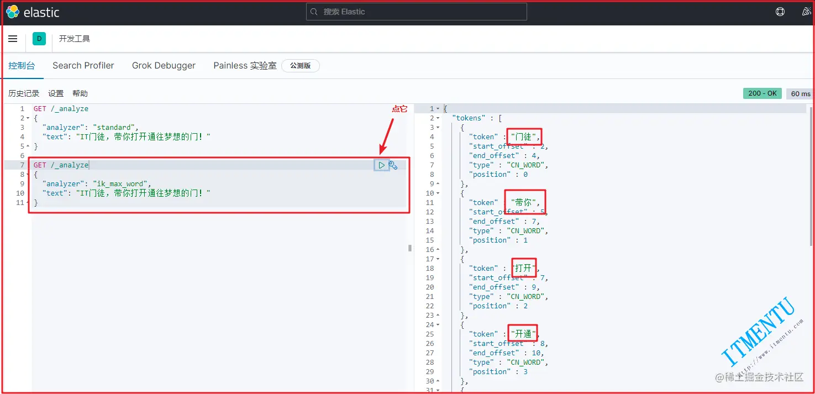Viewport: 815px width, 394px height.
Task: Open the D space selector avatar
Action: tap(39, 39)
